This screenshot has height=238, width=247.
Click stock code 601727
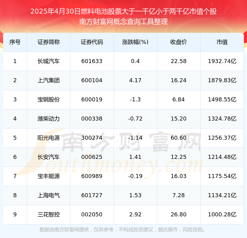click(x=92, y=195)
